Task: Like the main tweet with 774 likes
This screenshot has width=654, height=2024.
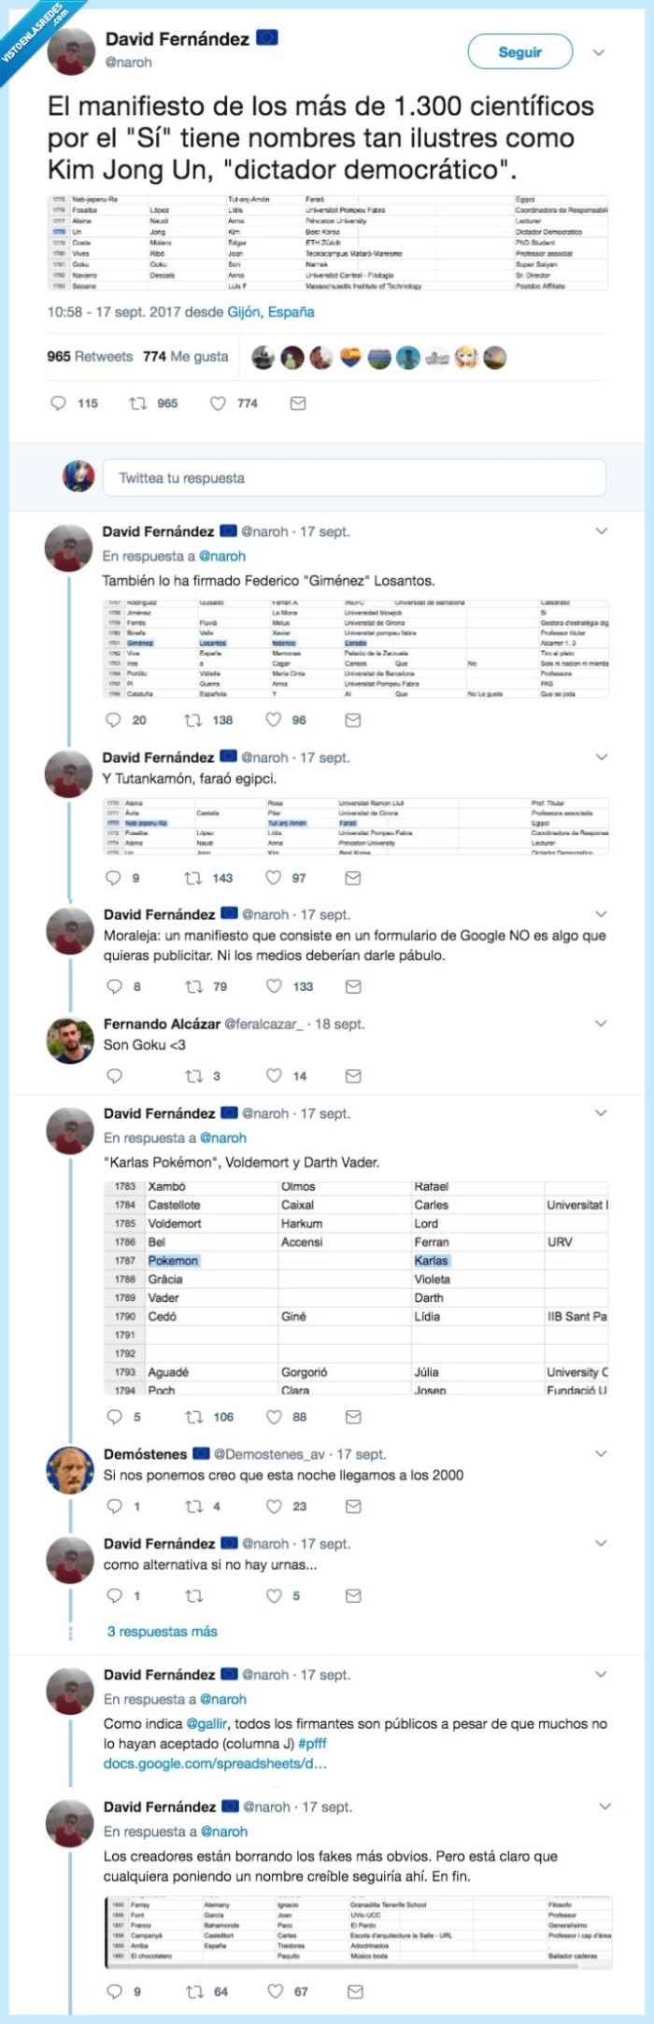Action: [218, 403]
